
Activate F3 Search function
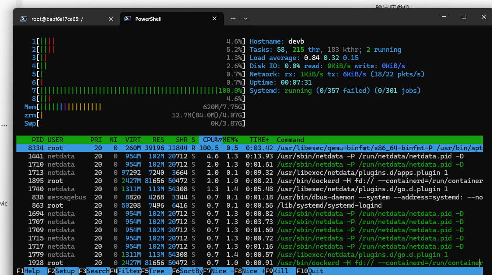(x=94, y=271)
